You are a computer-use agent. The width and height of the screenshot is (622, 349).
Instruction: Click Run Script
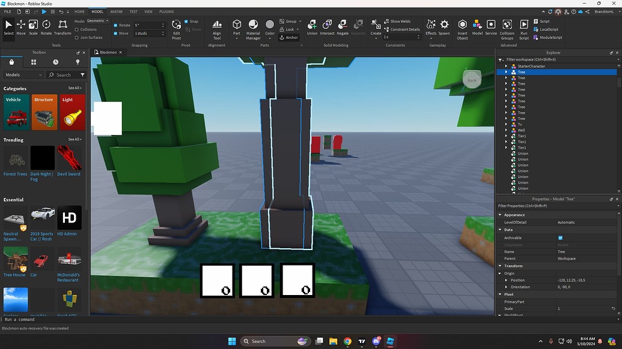point(523,29)
